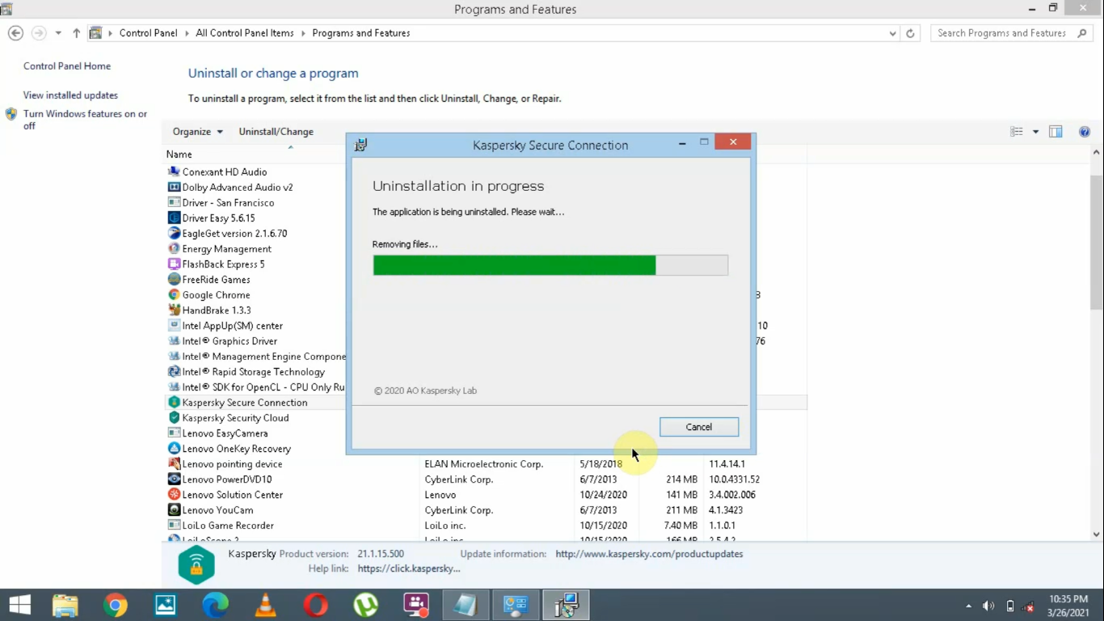Viewport: 1104px width, 621px height.
Task: Launch VLC from the taskbar
Action: click(265, 604)
